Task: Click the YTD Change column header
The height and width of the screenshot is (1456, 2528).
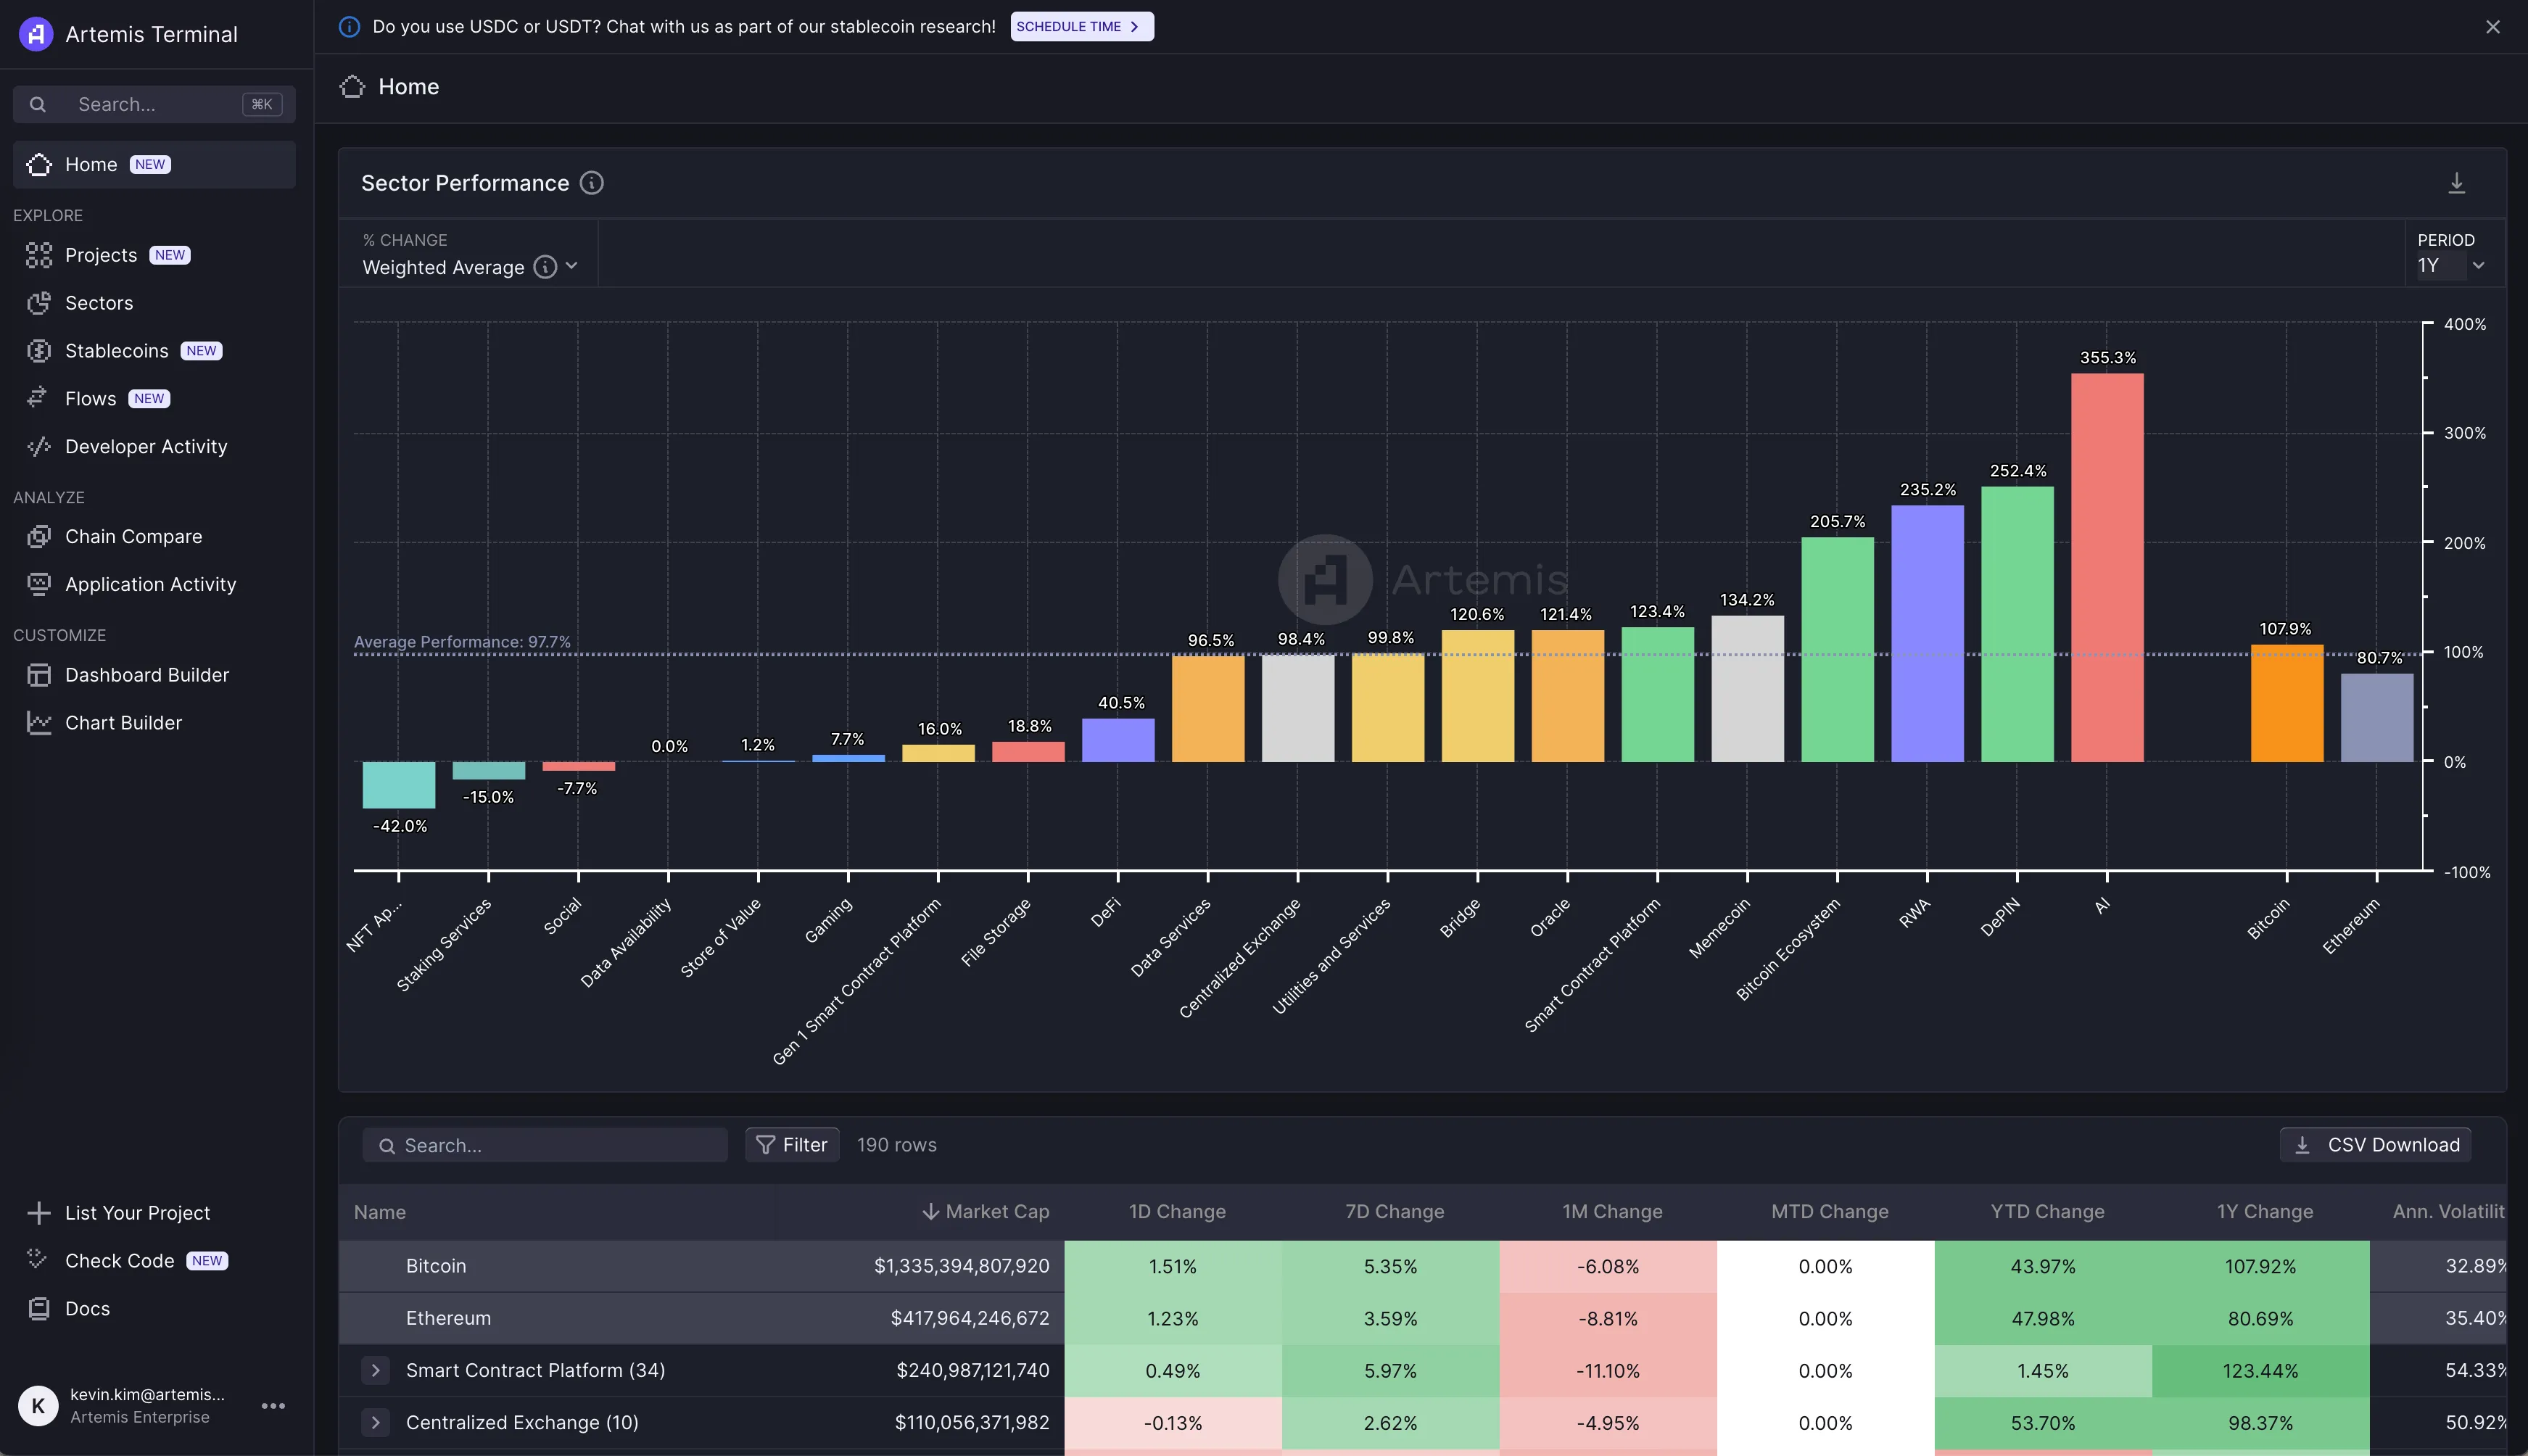Action: click(x=2047, y=1212)
